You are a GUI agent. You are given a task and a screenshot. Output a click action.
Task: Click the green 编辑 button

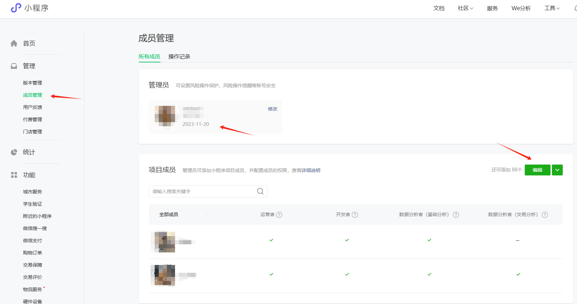click(537, 170)
